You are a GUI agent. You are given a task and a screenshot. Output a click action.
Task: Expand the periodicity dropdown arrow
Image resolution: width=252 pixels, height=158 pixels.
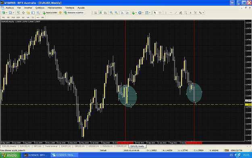pos(143,13)
